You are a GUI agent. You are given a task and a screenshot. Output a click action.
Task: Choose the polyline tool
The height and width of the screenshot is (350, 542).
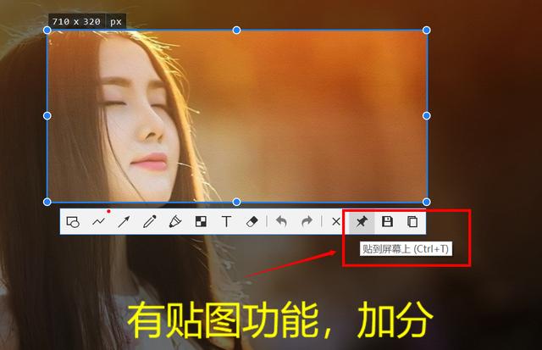98,222
